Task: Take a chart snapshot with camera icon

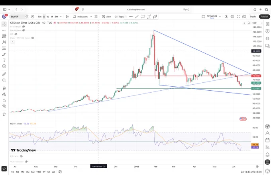Action: (x=244, y=17)
